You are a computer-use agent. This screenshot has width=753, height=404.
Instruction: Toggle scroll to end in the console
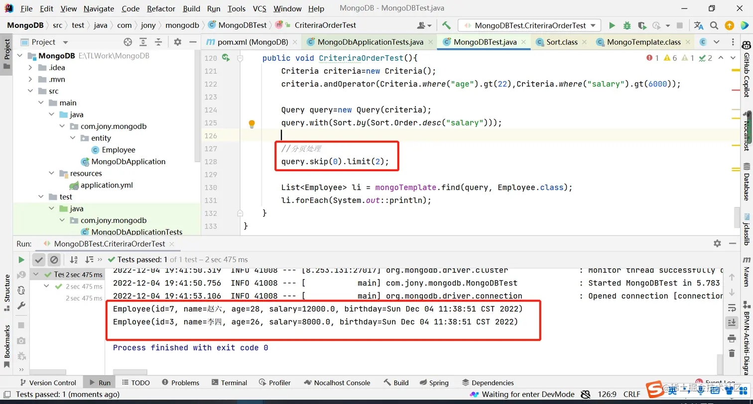click(x=732, y=322)
